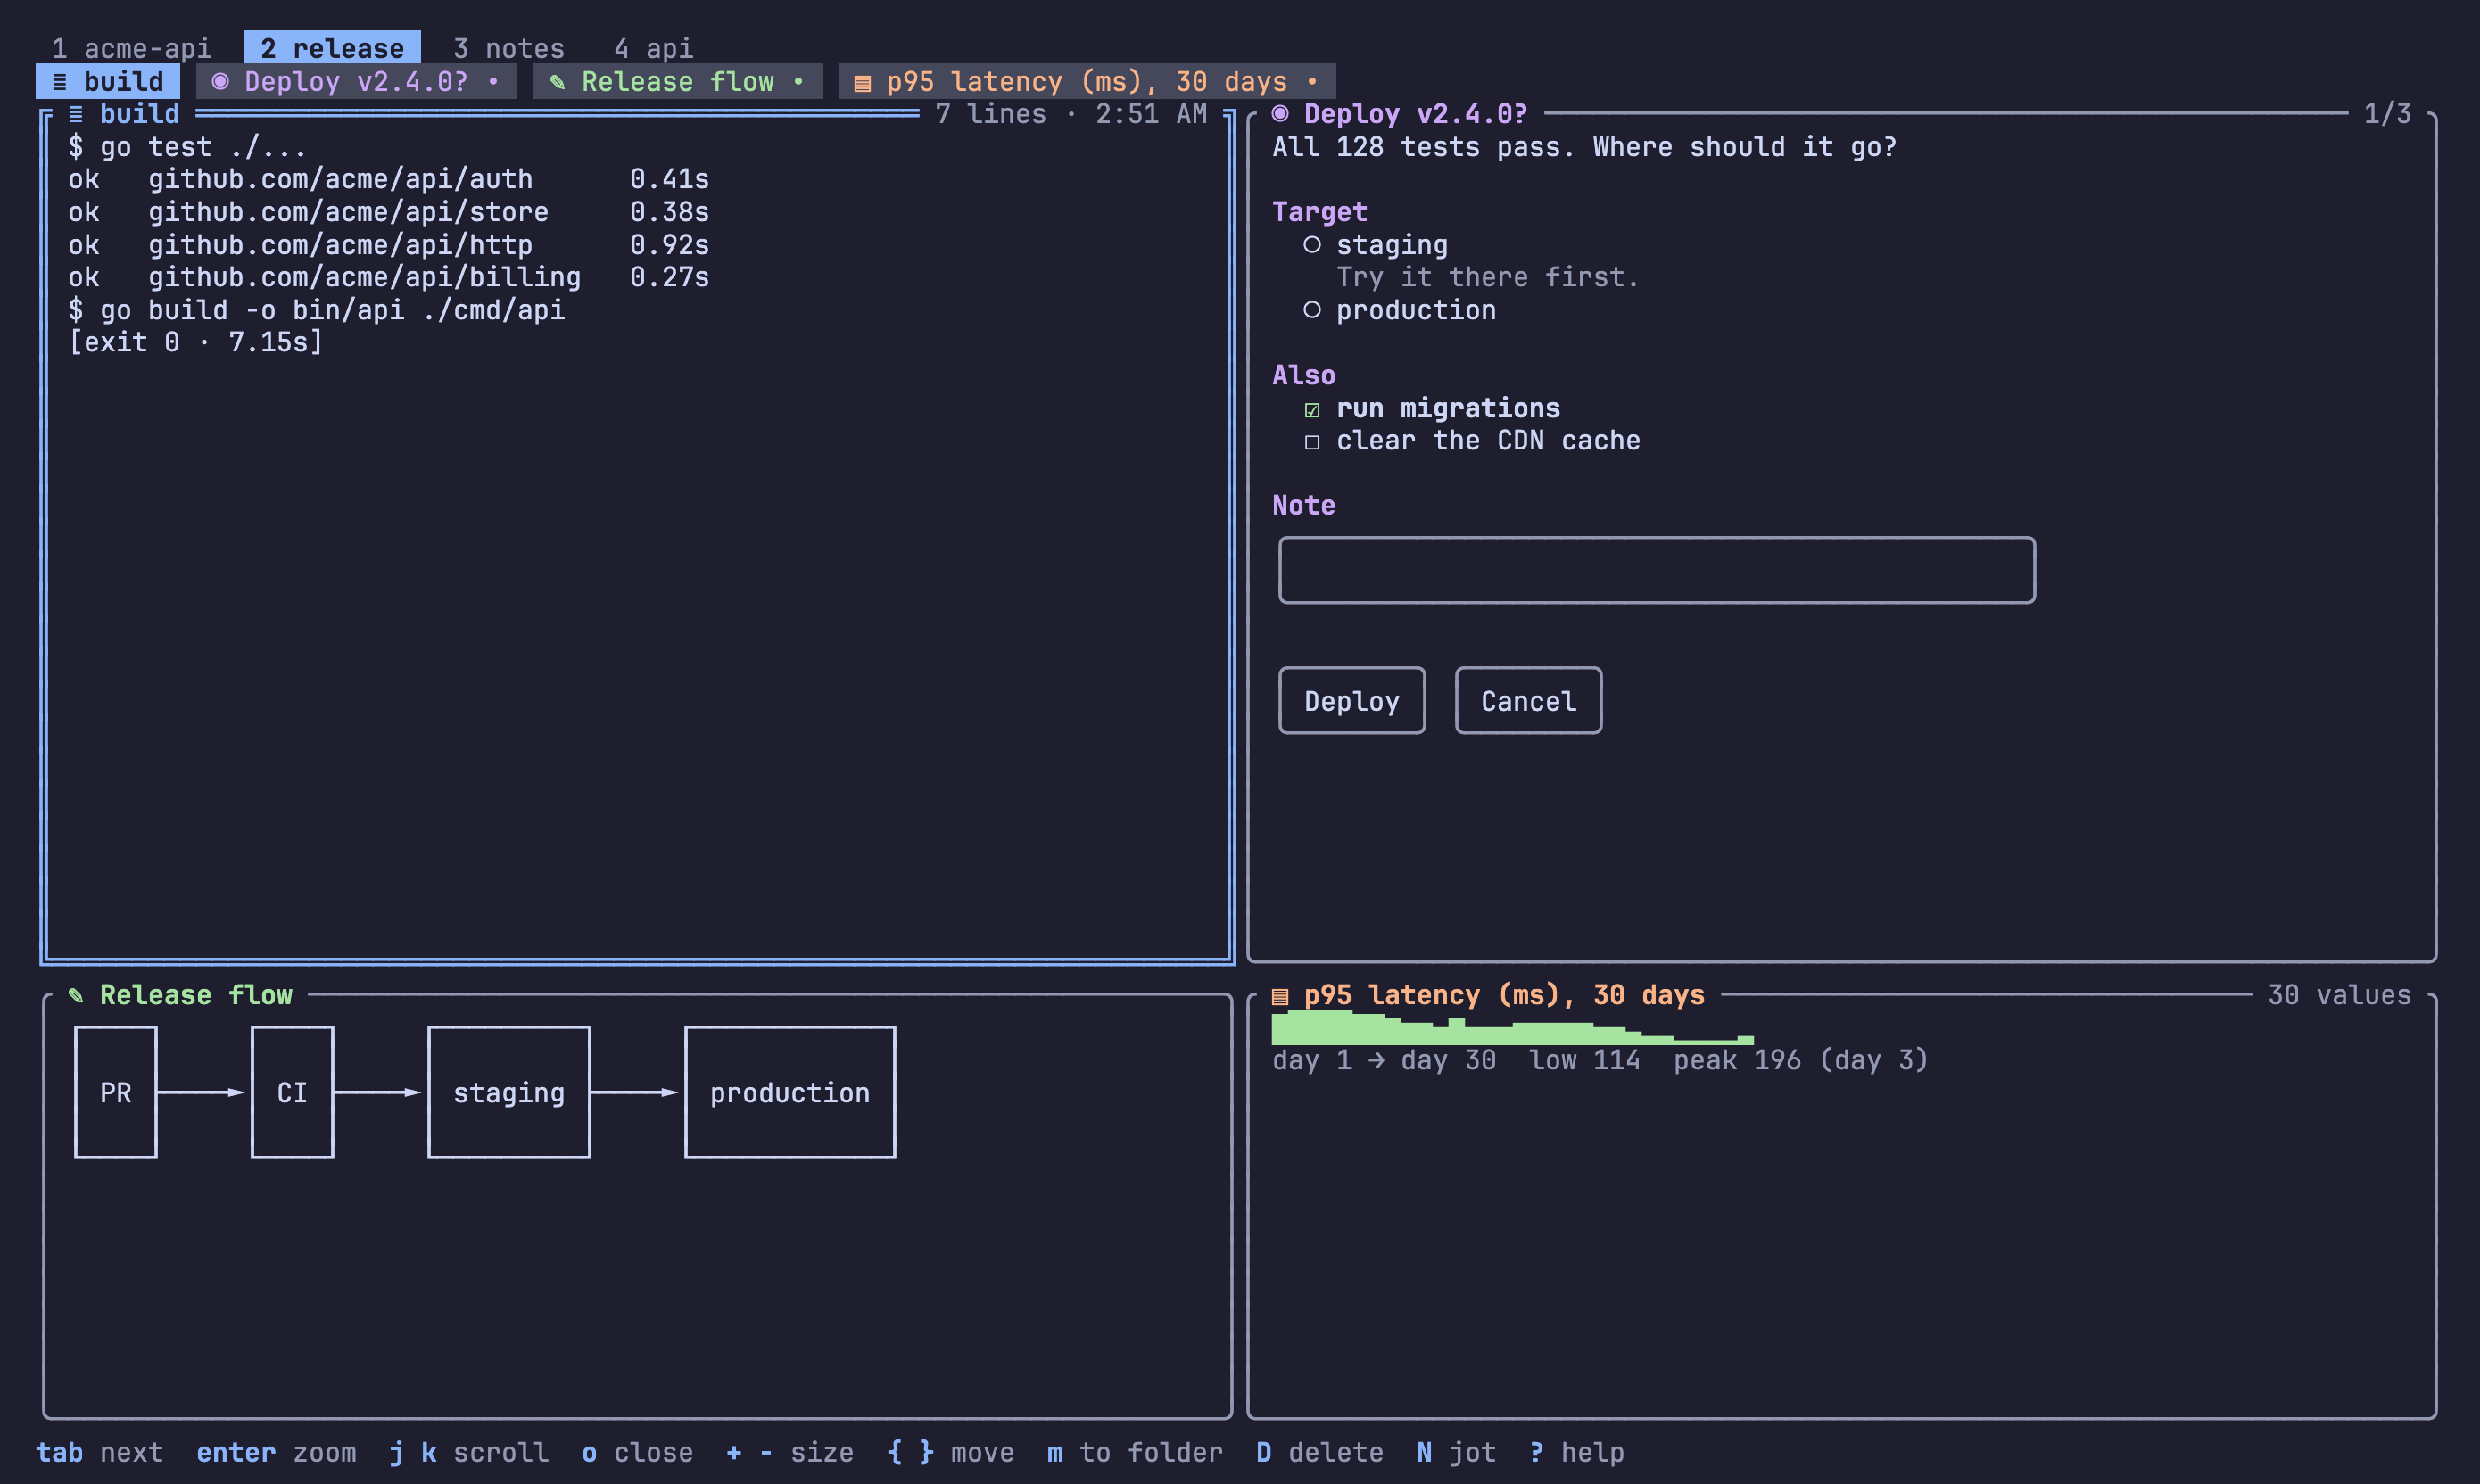Click 'peak 196 (day 3)' text

1801,1060
